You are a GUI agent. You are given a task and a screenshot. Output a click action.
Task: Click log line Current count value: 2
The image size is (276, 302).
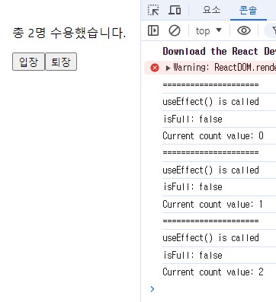tap(213, 272)
